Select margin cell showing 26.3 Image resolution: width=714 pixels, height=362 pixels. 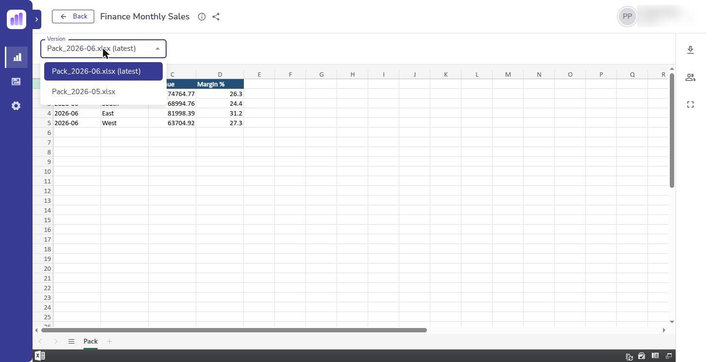[x=220, y=94]
